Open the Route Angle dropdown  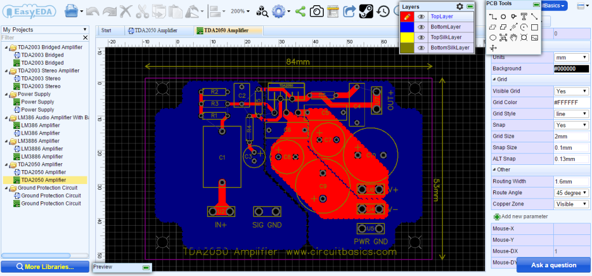coord(571,193)
